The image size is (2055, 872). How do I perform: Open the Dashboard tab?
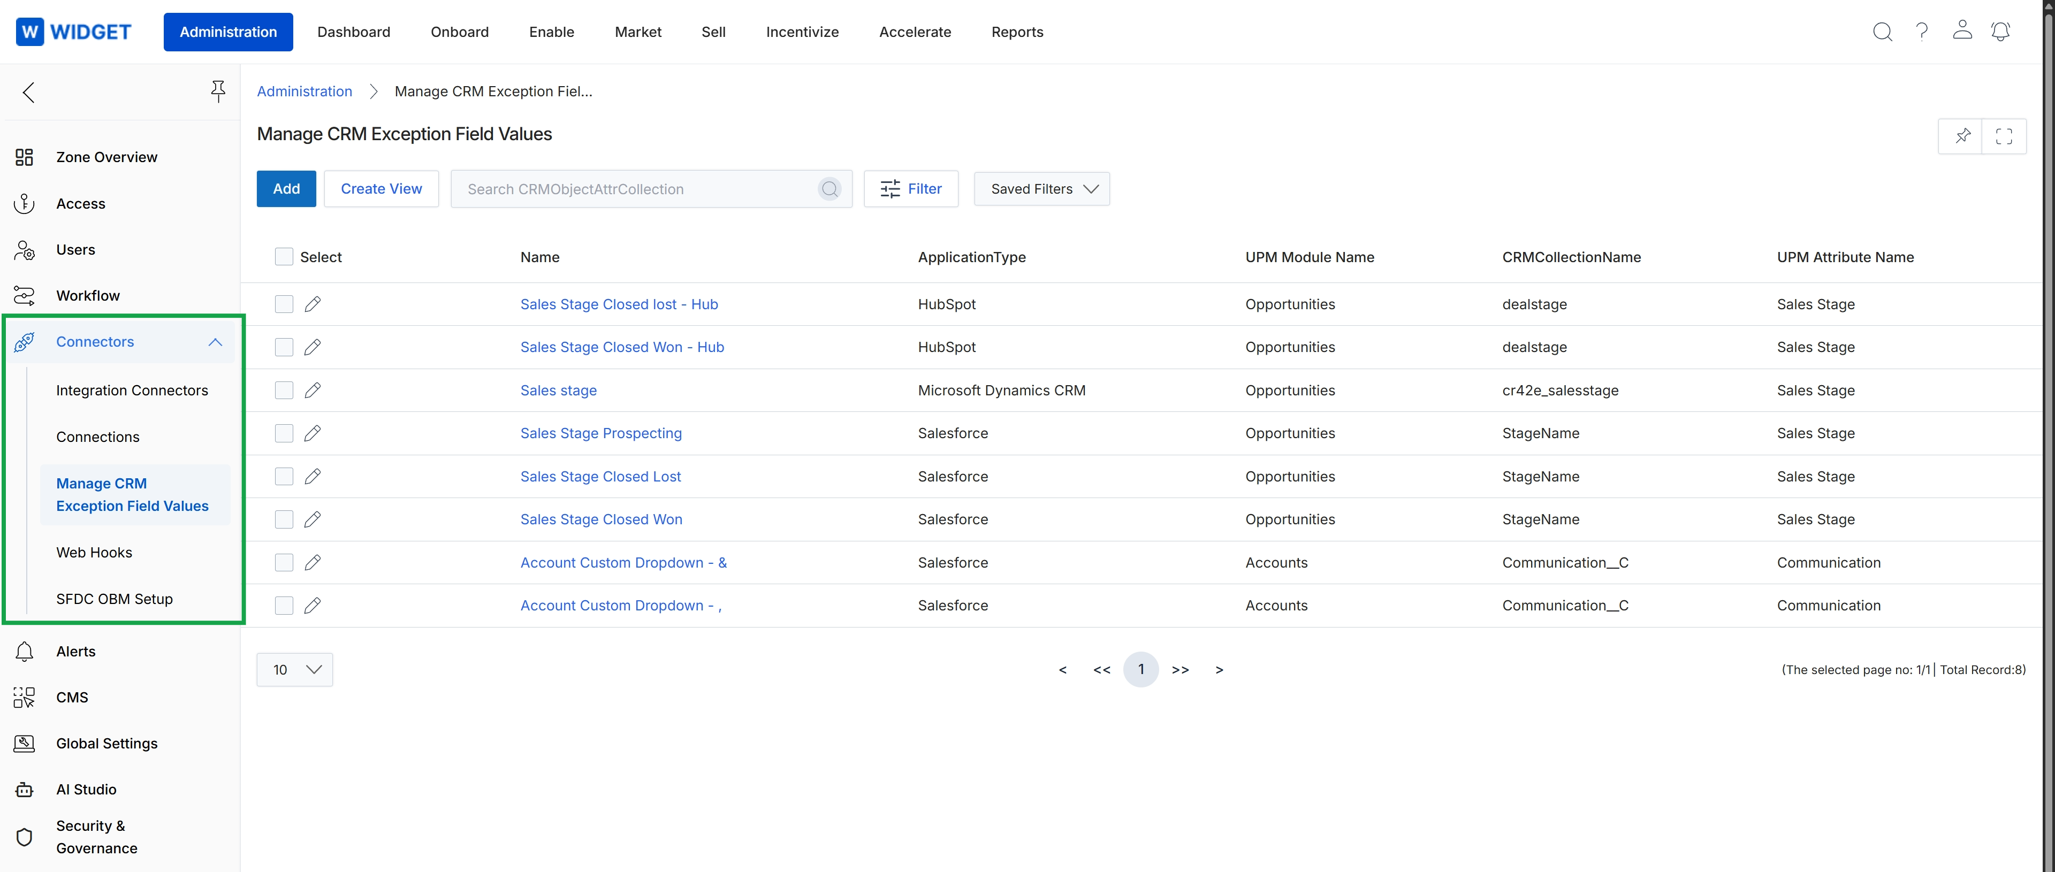click(353, 32)
